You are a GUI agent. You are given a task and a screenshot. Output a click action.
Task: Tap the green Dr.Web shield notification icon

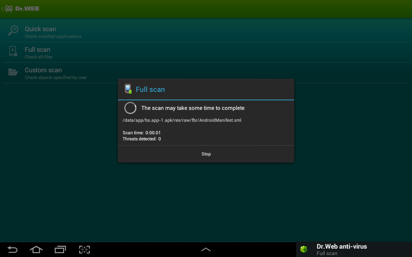tap(304, 249)
